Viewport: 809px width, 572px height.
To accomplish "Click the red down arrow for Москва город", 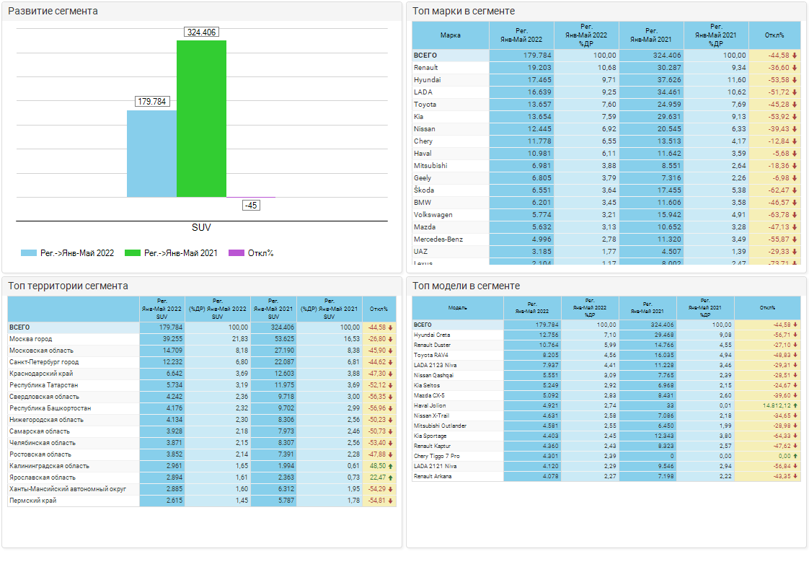I will [392, 339].
